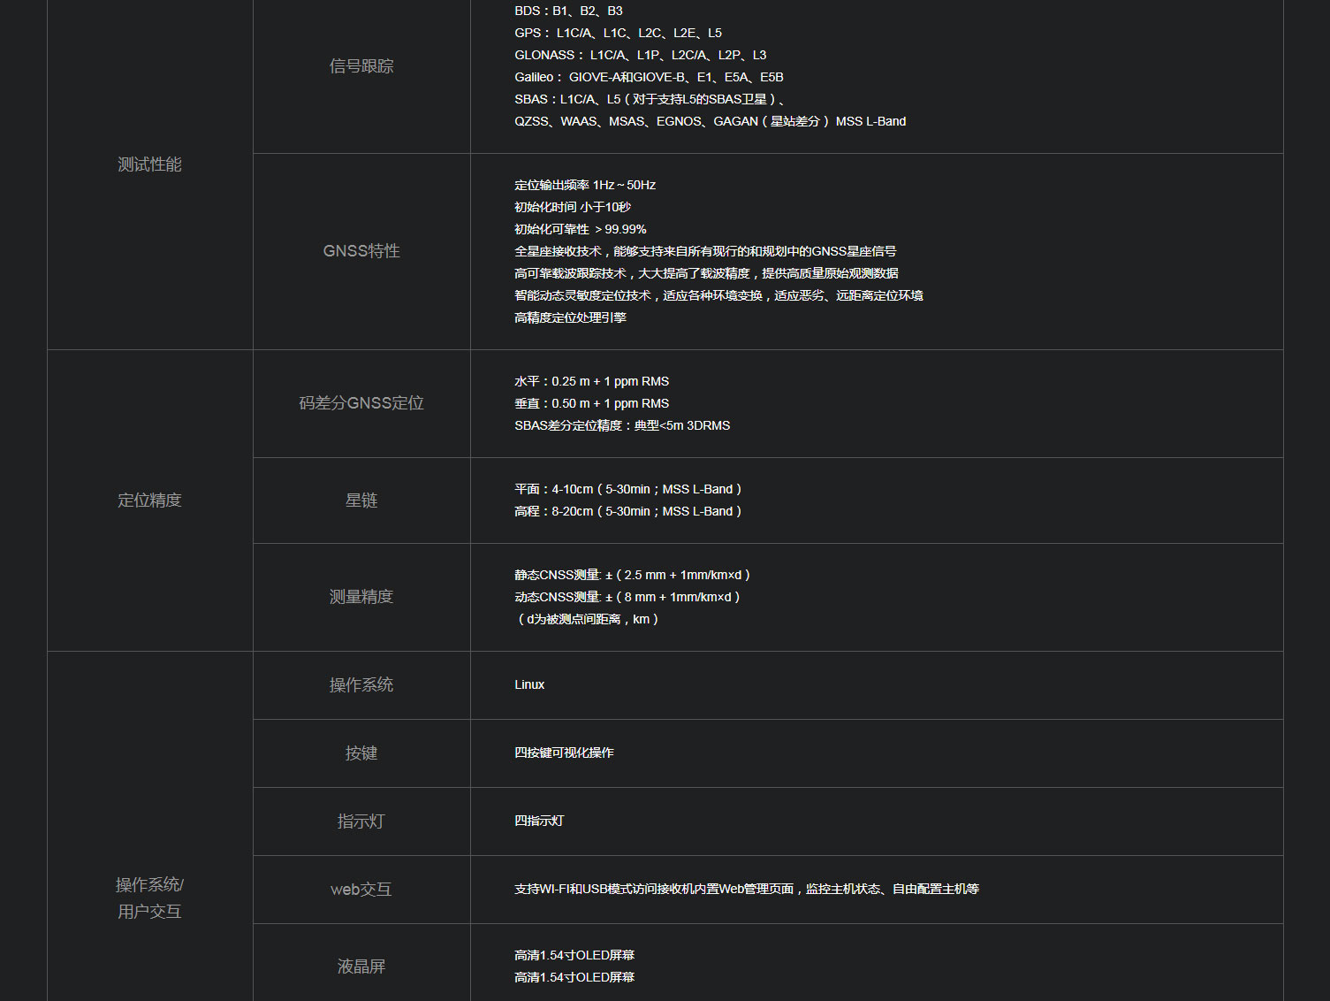Click 高程：8-20cm MSS L-Band line
Screen dimensions: 1330x1001
(x=628, y=511)
